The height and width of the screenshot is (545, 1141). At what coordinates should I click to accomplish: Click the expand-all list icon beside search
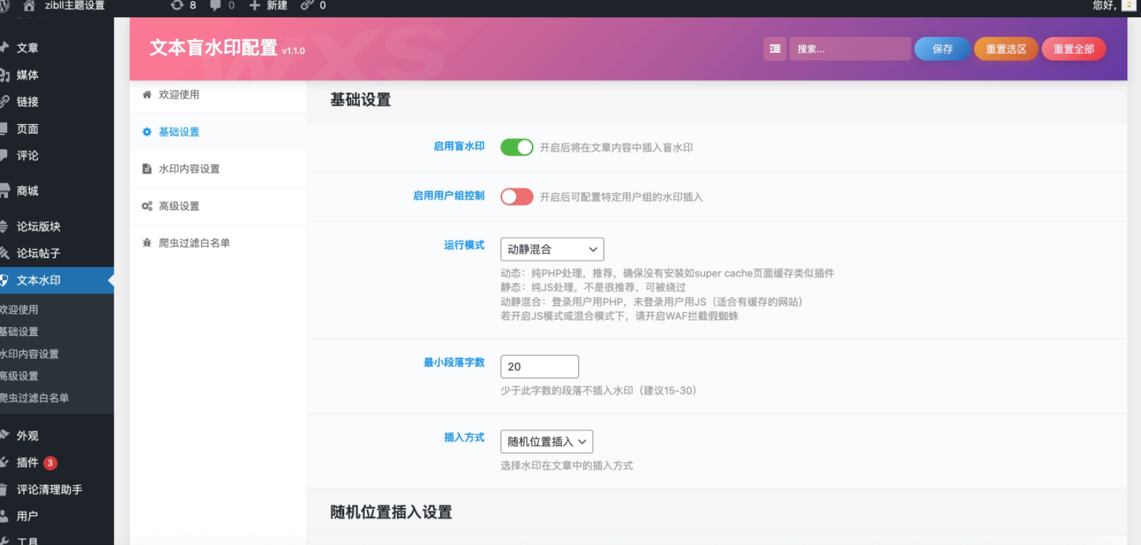click(775, 49)
